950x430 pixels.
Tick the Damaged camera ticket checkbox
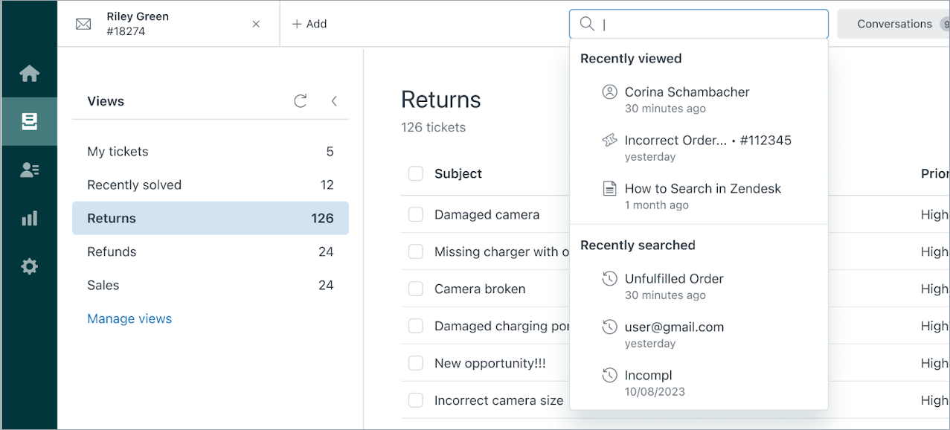pyautogui.click(x=415, y=214)
